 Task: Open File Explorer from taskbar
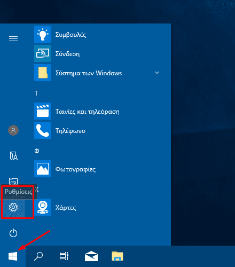tap(117, 256)
